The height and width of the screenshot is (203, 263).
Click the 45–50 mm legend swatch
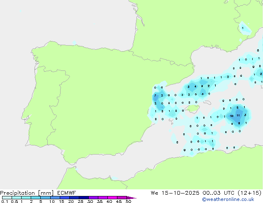coord(122,198)
